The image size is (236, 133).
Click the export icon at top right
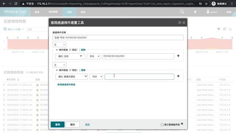click(x=230, y=30)
